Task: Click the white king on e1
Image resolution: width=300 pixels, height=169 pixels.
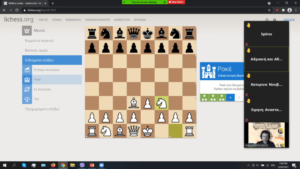Action: pos(148,131)
